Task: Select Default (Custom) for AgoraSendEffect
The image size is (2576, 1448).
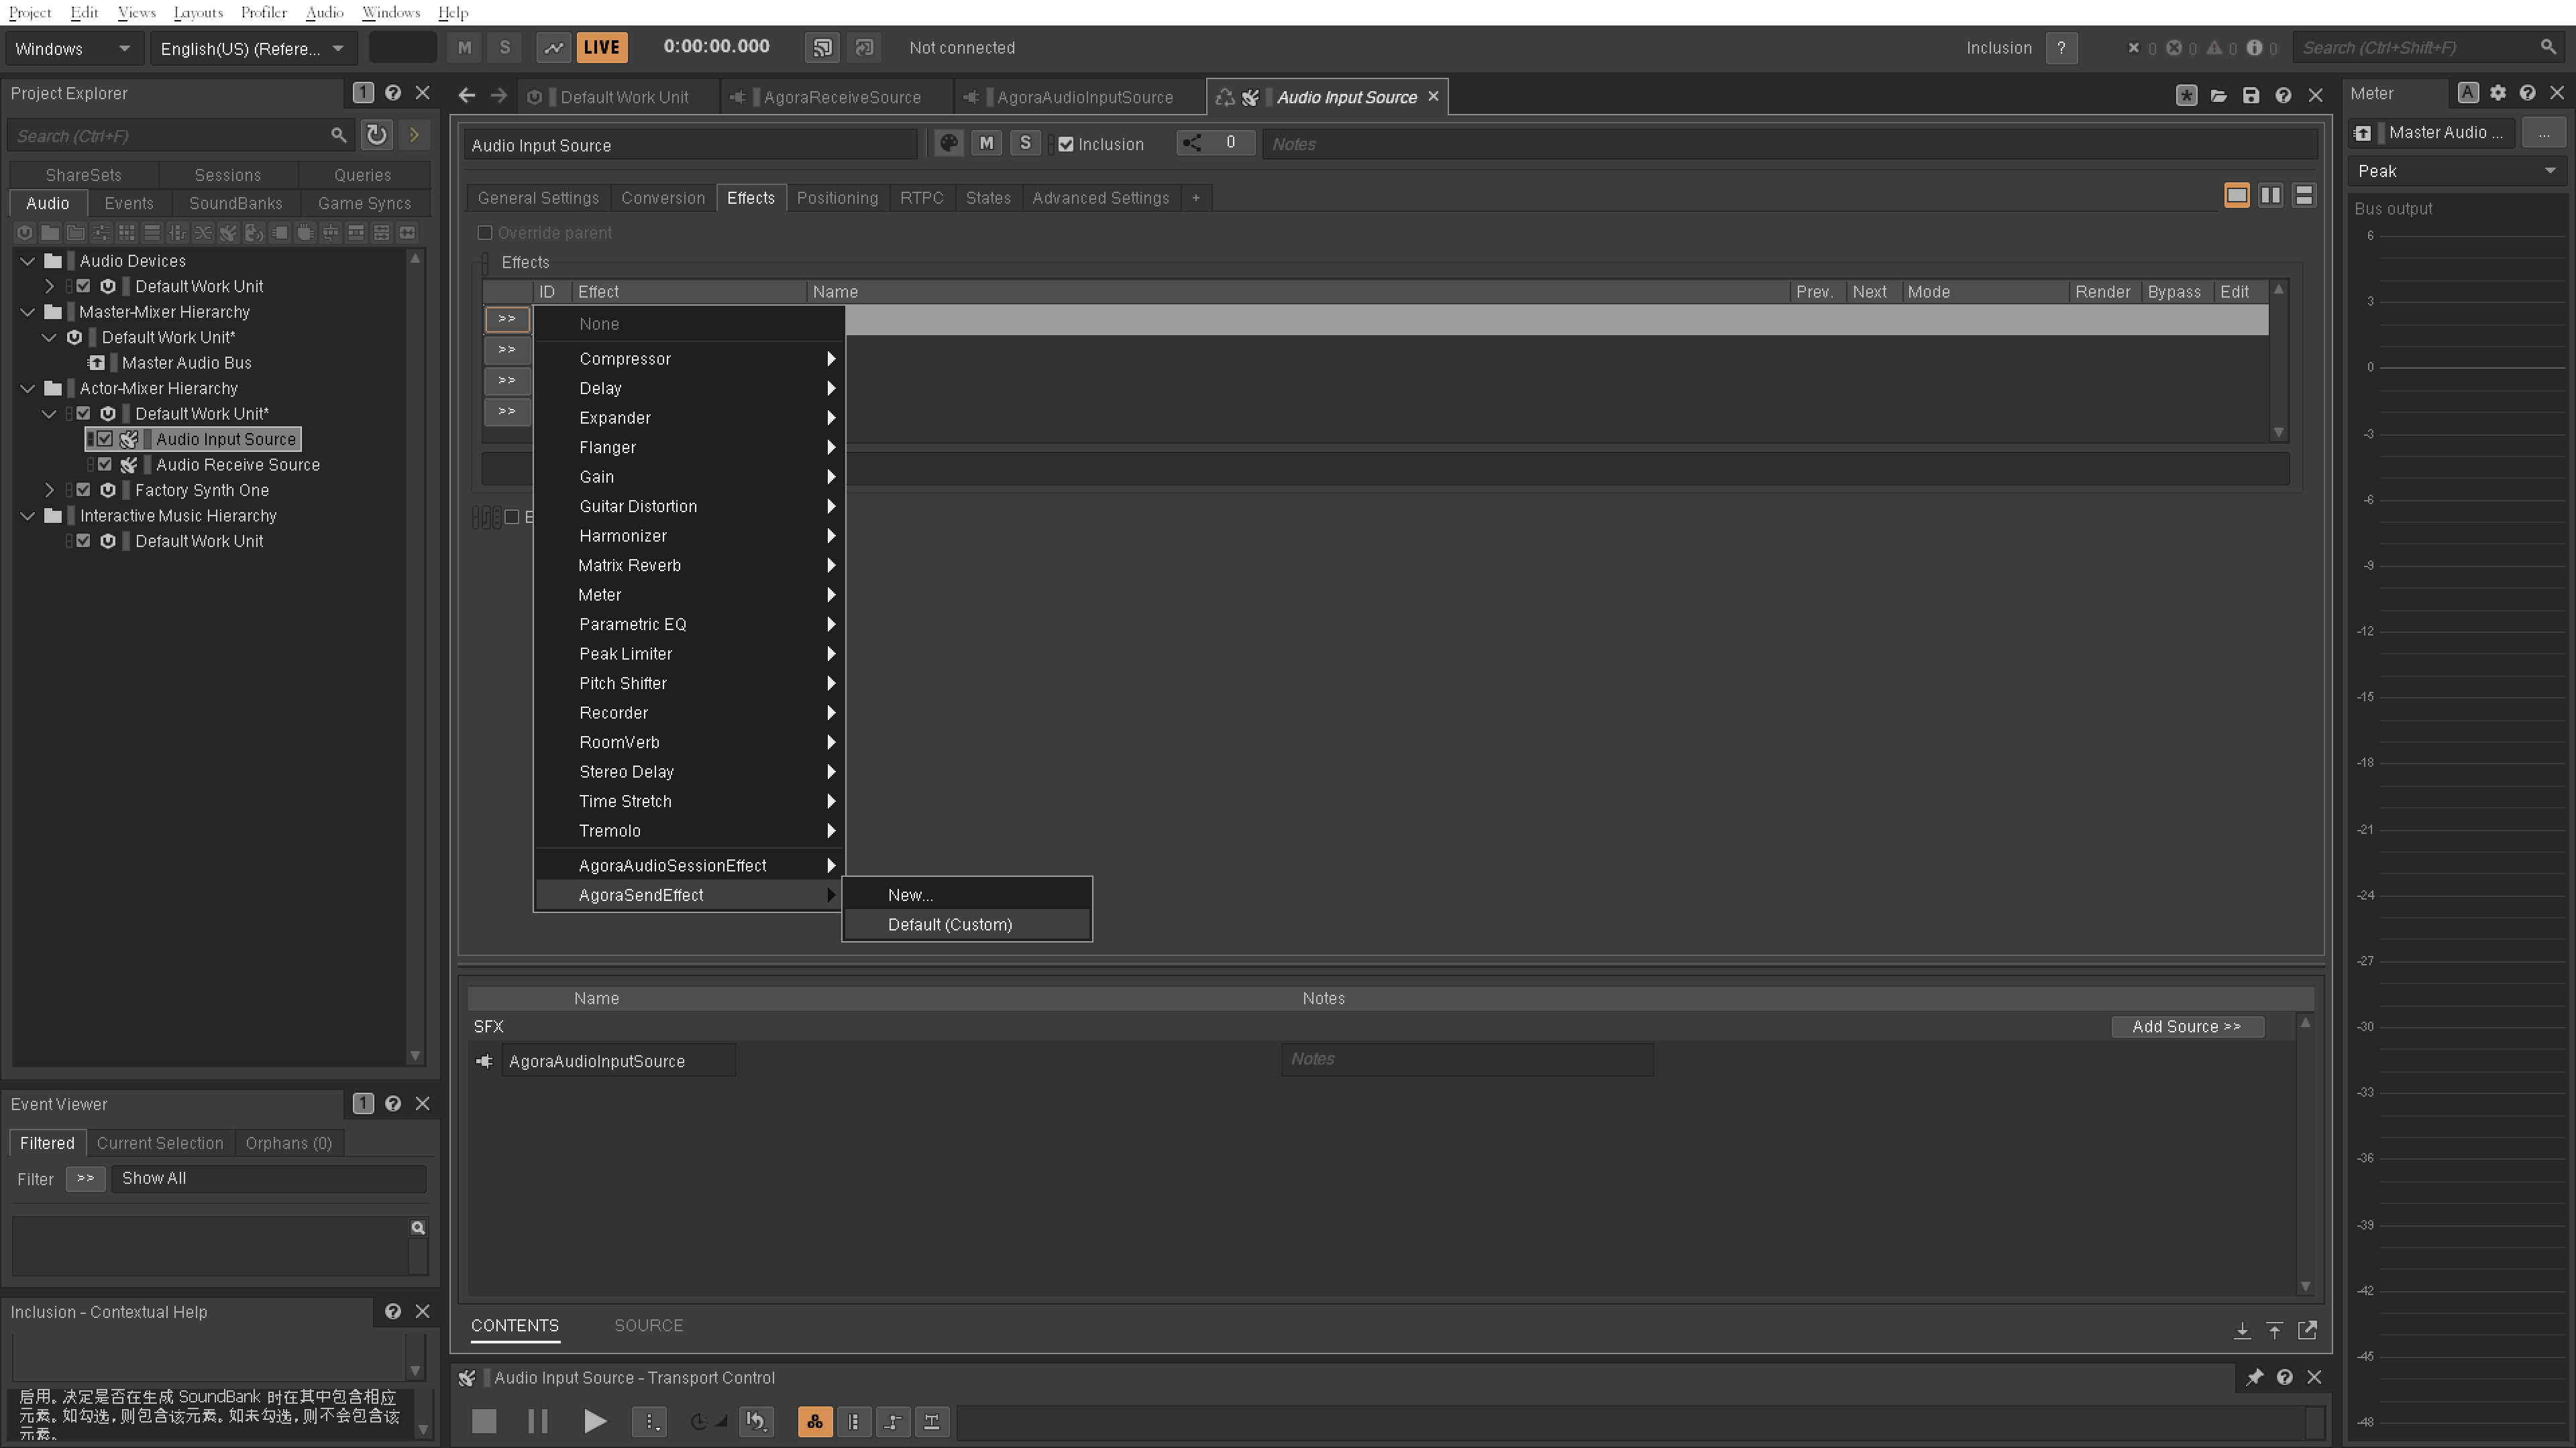Action: pyautogui.click(x=949, y=923)
